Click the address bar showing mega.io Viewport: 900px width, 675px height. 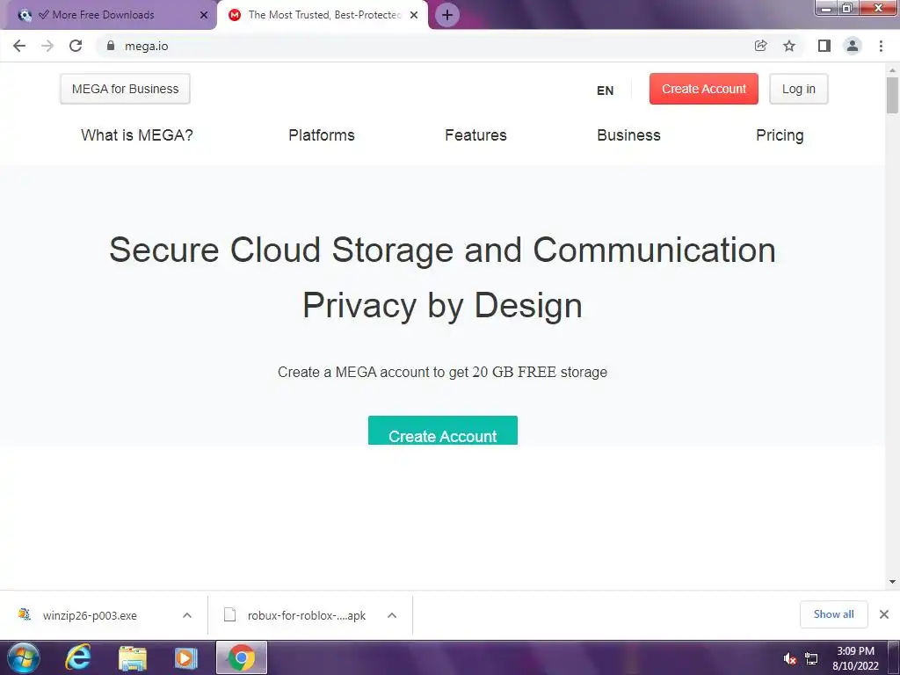coord(425,46)
